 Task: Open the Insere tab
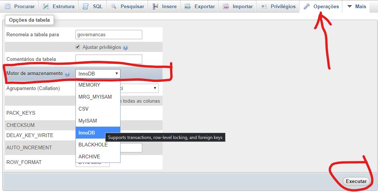165,6
